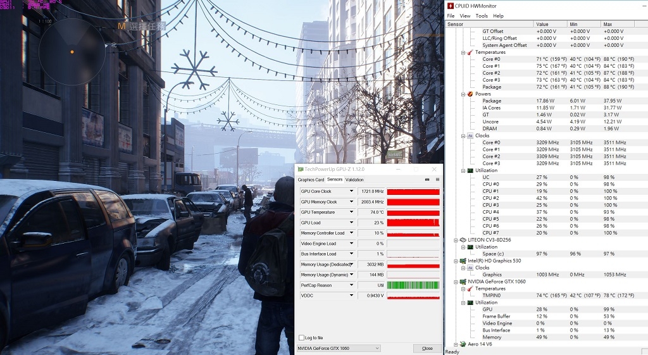The image size is (648, 355).
Task: Click the thermometer icon beside GTX 1060 Temperatures
Action: click(470, 289)
